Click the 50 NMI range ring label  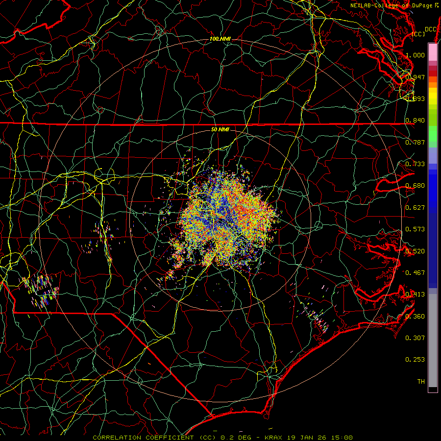click(x=220, y=129)
